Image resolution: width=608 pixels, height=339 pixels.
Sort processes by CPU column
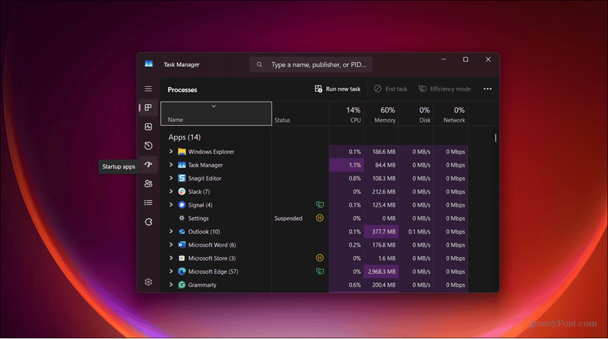(x=347, y=113)
